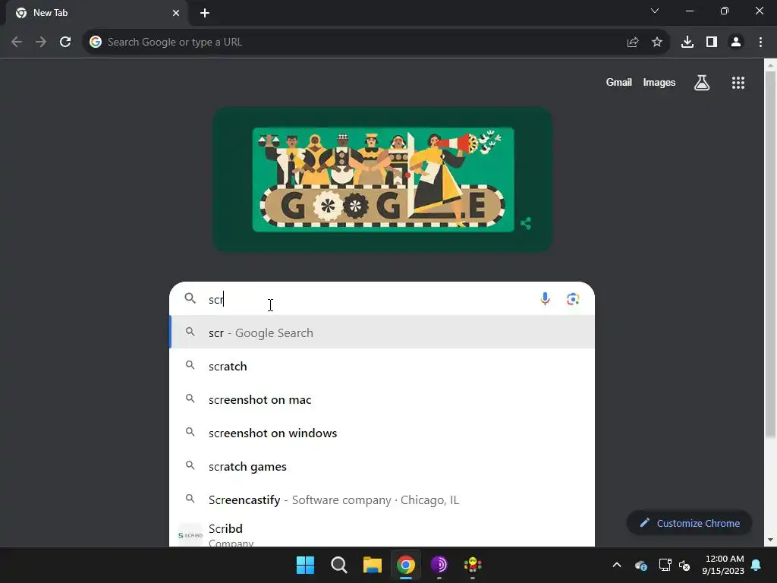Show hidden system tray icons
The image size is (777, 583).
pos(617,565)
